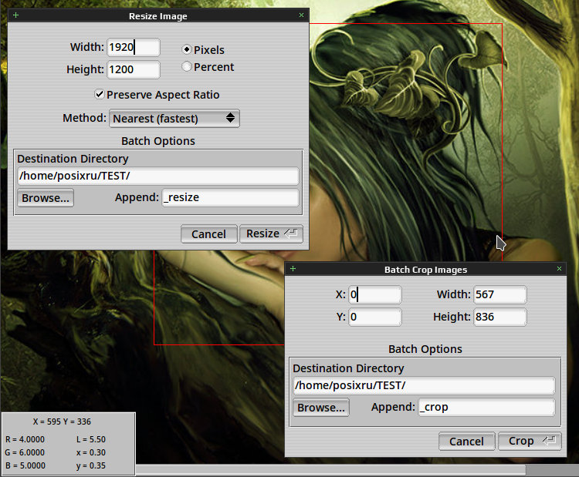
Task: Click the X field in Batch Crop Images
Action: 374,294
